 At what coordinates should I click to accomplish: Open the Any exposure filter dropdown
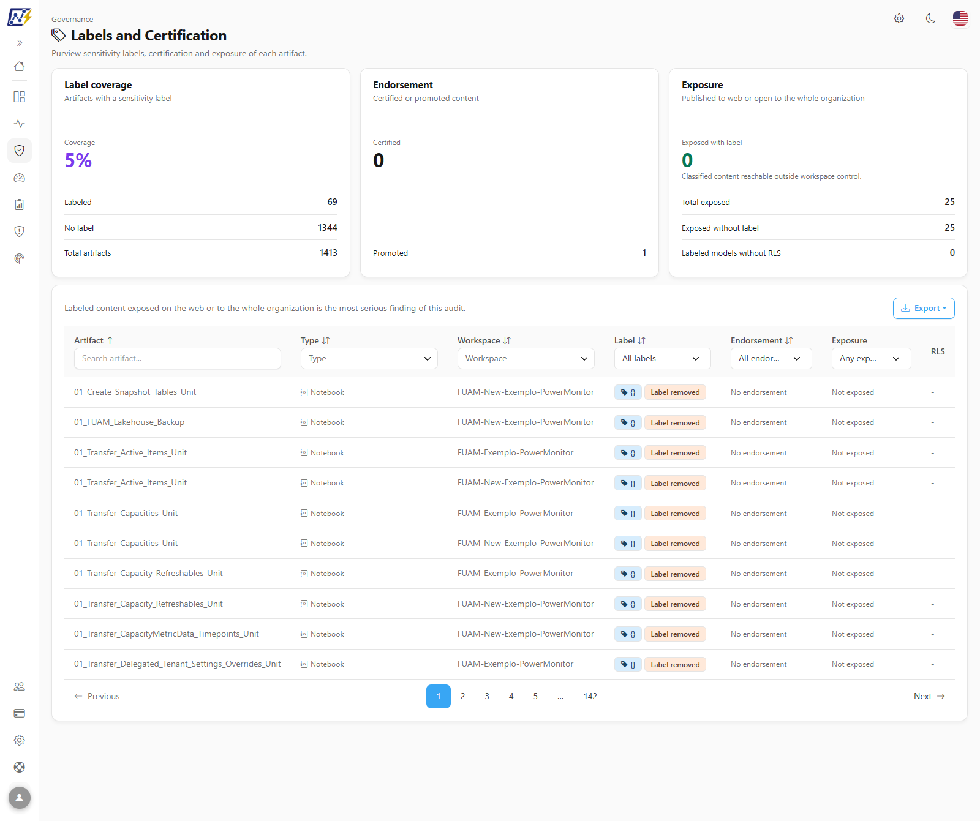pos(872,359)
